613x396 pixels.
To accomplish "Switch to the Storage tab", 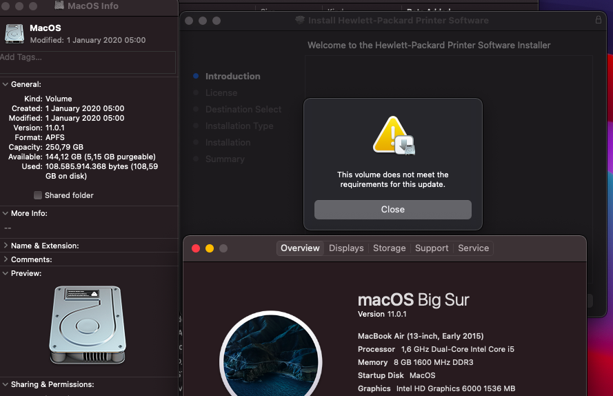I will coord(389,248).
